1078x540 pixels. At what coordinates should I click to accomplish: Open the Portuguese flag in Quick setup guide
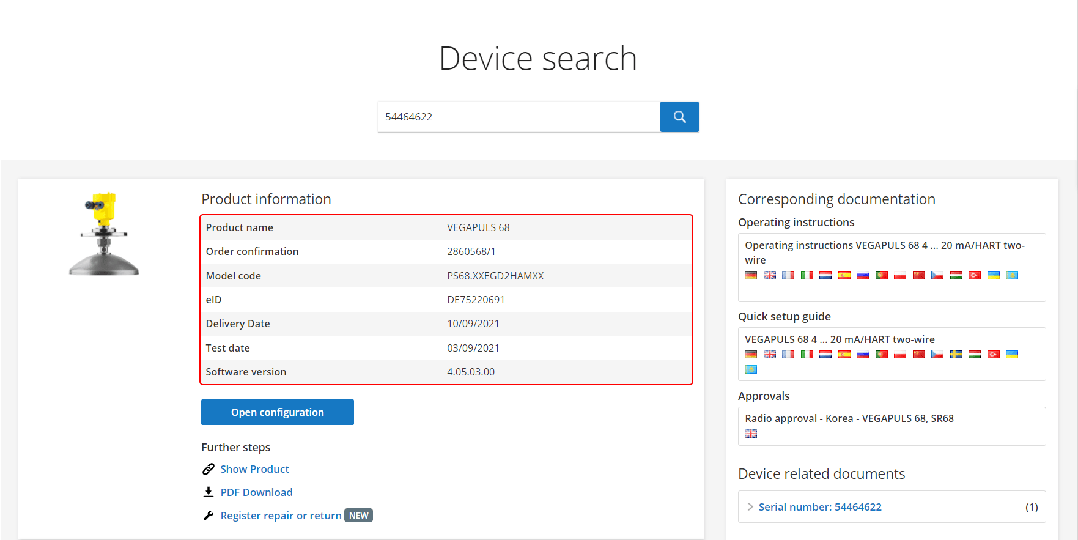(882, 354)
